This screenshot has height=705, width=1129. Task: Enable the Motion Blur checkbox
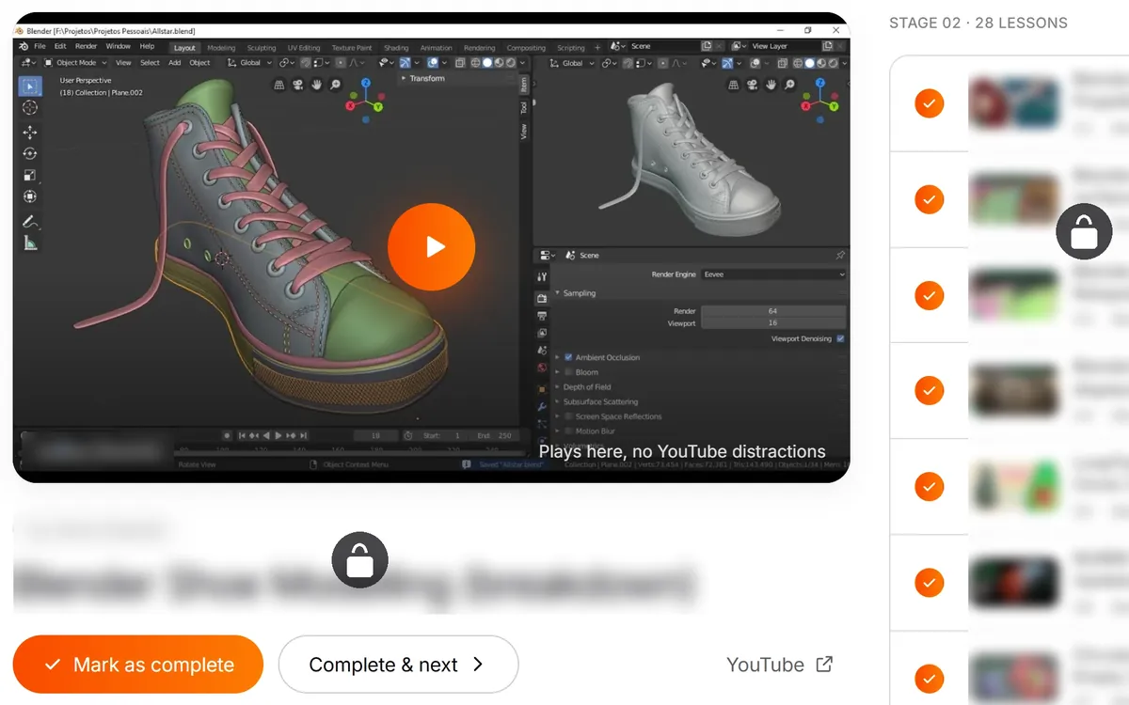tap(568, 431)
